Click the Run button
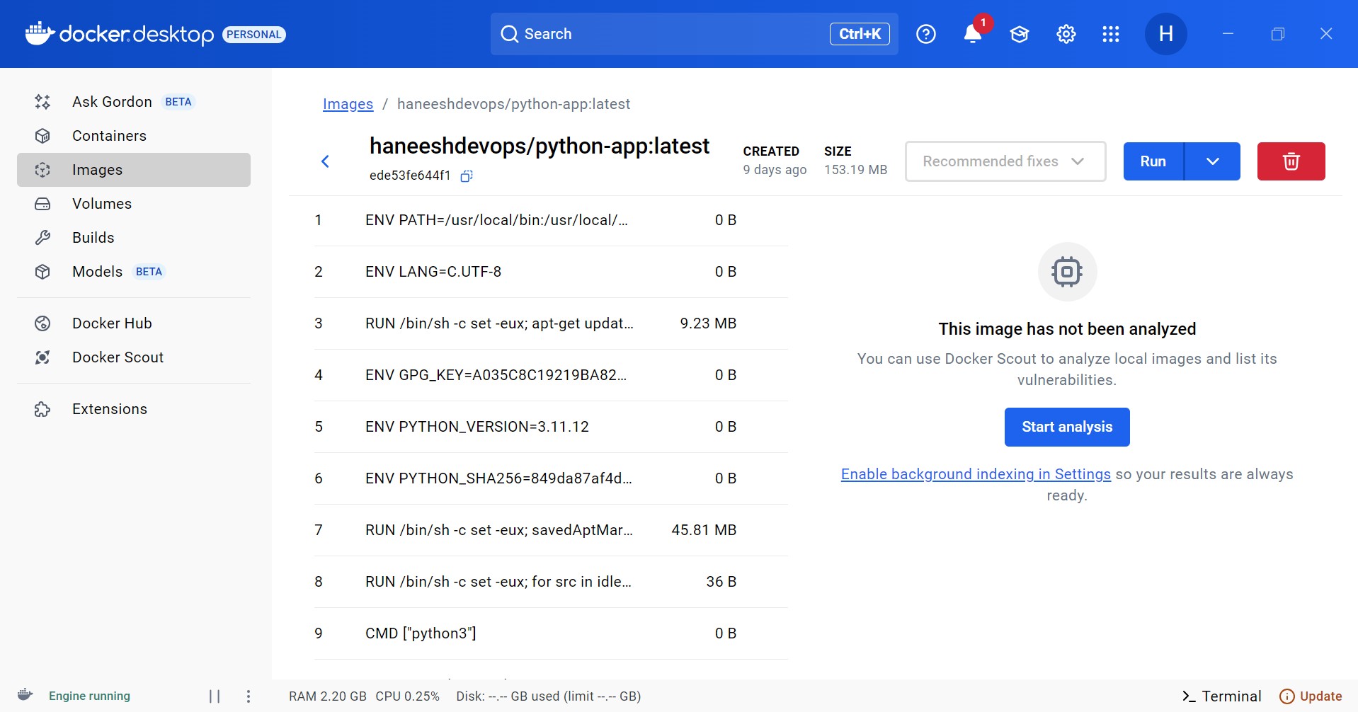Viewport: 1358px width, 712px height. 1153,161
